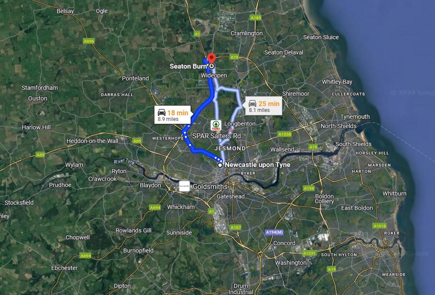Viewport: 435px width, 295px height.
Task: Click the Cramlington town label
Action: click(x=246, y=33)
